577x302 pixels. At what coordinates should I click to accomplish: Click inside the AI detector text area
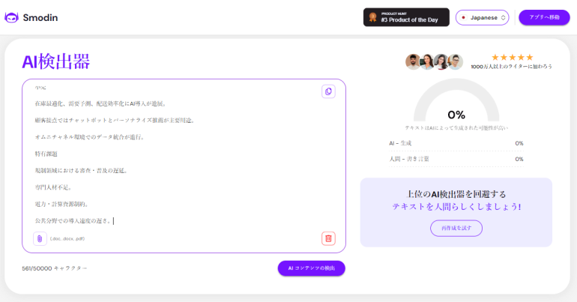point(184,166)
